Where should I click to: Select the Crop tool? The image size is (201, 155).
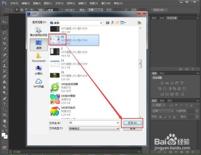(x=4, y=43)
